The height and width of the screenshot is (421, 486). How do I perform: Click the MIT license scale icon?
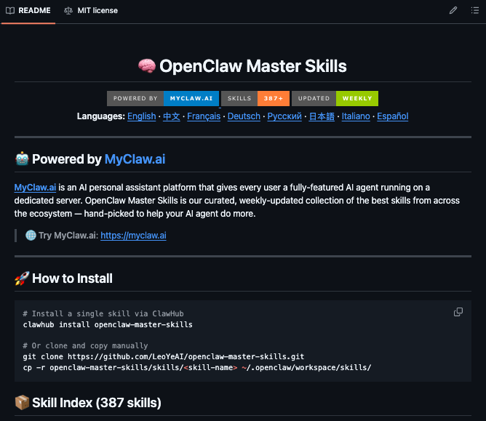click(x=68, y=10)
